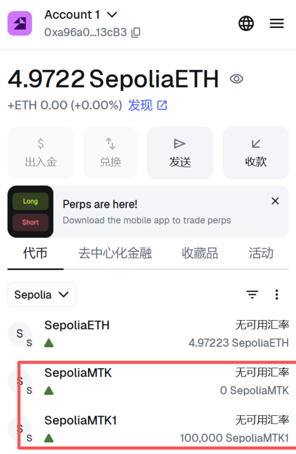The width and height of the screenshot is (296, 454).
Task: Open the globe network icon
Action: coord(246,23)
